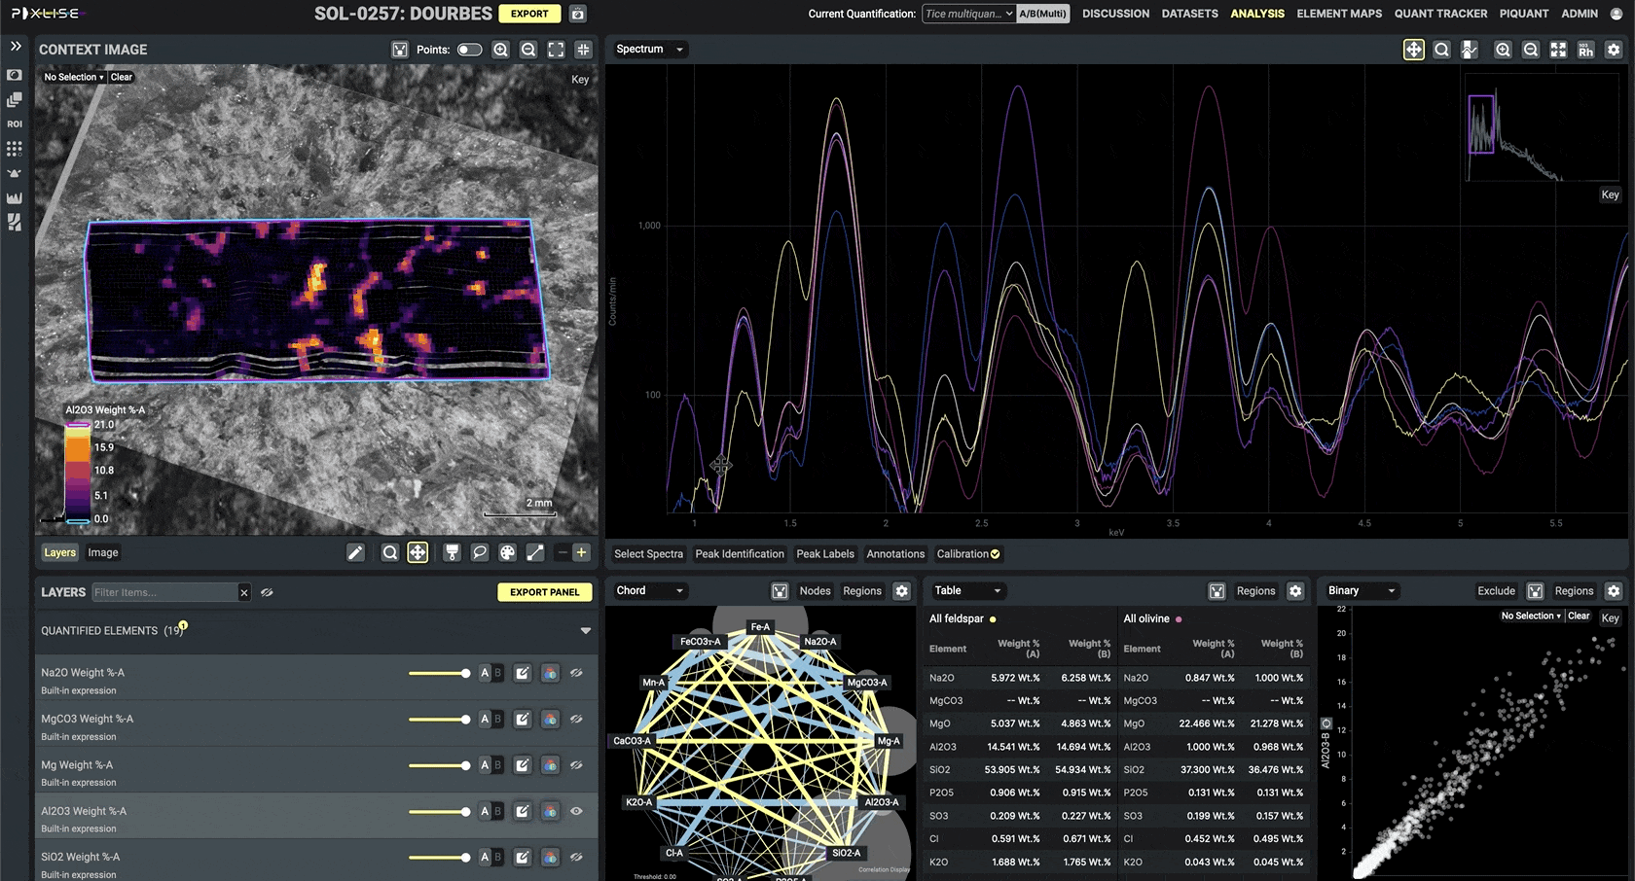Toggle the Points switch on context image
Screen dimensions: 1635x881
[x=469, y=50]
